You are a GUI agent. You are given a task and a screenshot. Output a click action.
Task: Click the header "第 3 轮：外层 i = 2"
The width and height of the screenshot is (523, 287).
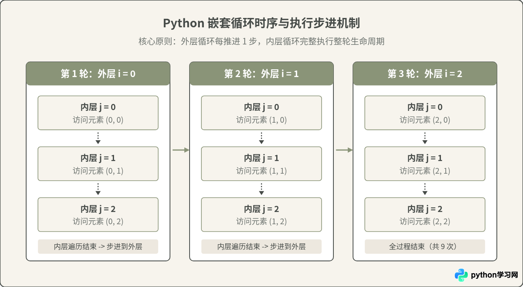coord(425,74)
